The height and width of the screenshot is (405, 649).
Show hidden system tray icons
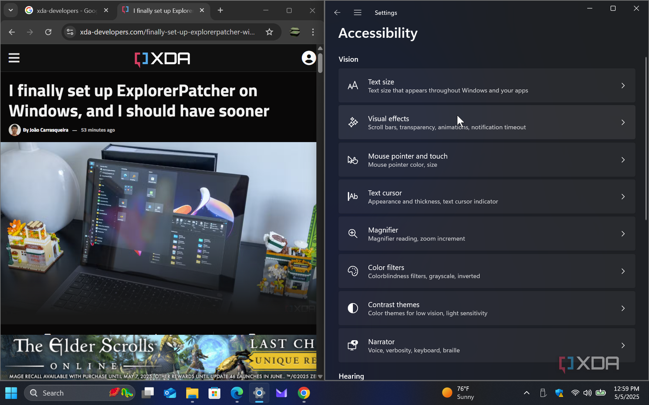point(526,393)
